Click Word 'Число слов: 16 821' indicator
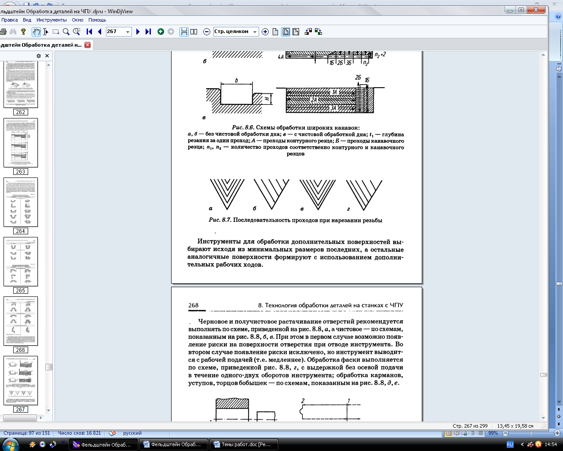Screen dimensions: 563x451 pos(79,433)
